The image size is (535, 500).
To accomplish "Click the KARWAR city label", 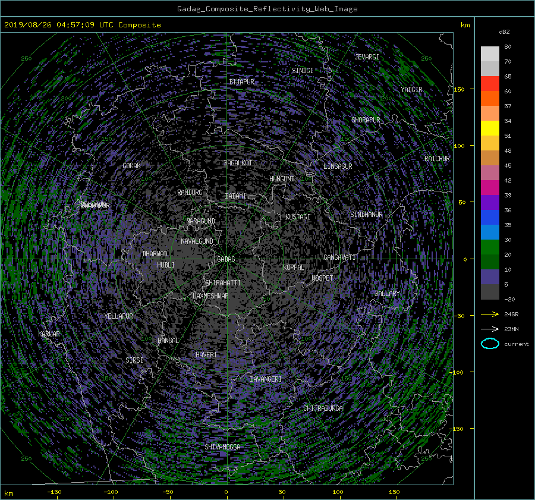I will click(x=49, y=334).
